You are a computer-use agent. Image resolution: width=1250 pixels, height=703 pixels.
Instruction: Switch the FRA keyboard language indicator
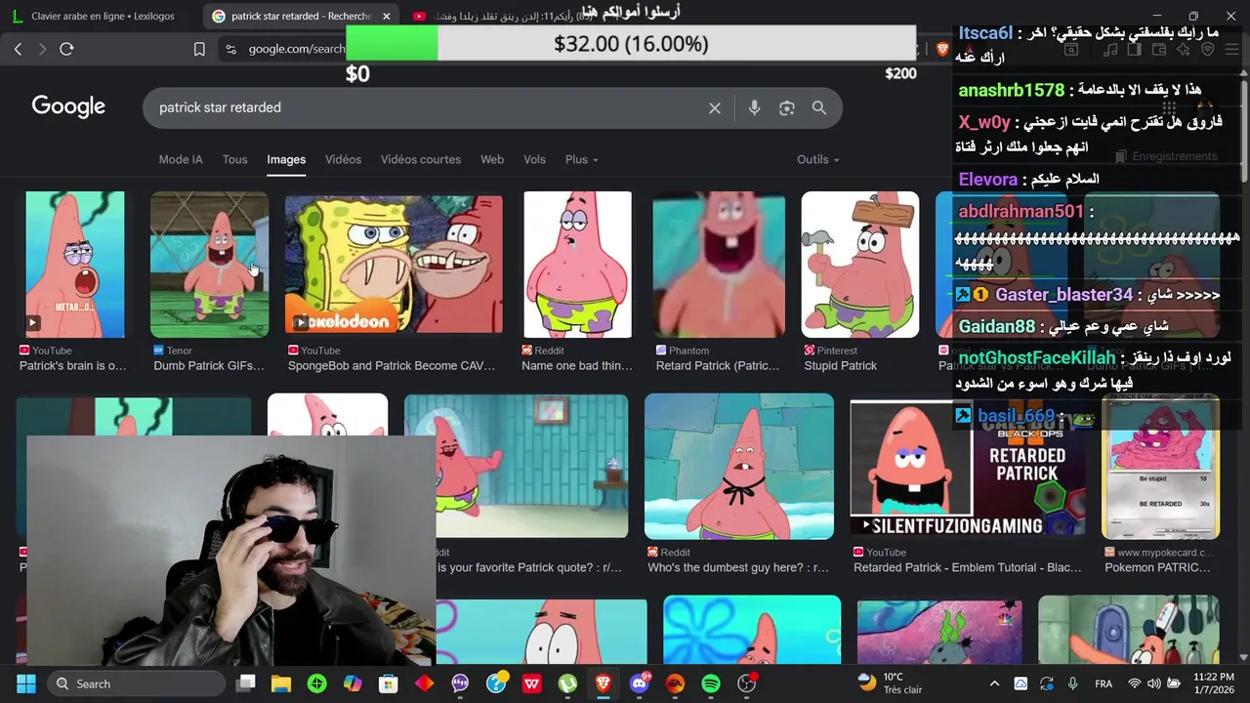tap(1104, 683)
